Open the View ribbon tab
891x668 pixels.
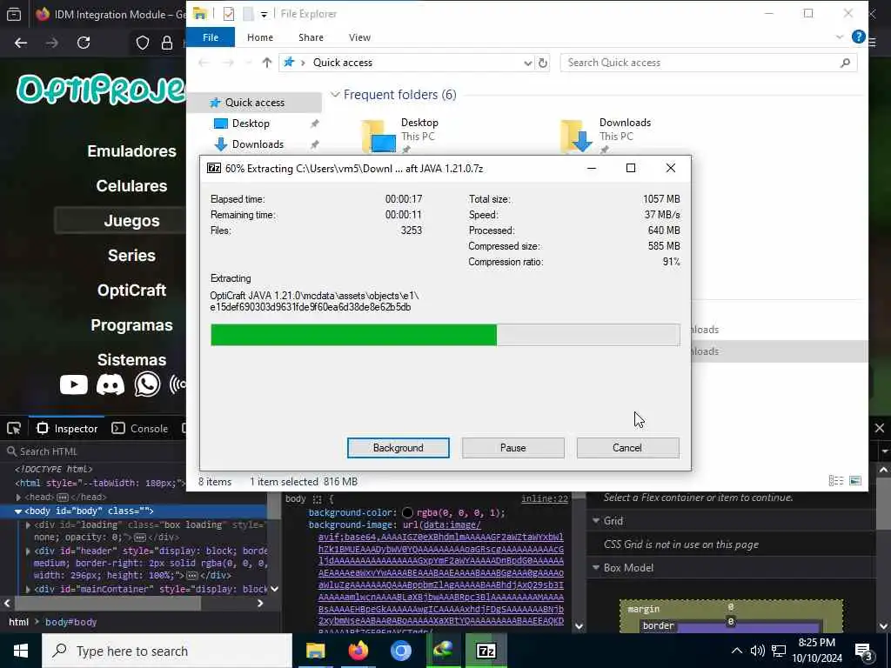(x=359, y=37)
